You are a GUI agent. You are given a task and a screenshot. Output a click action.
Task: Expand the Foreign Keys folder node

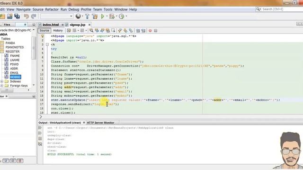[x=2, y=85]
